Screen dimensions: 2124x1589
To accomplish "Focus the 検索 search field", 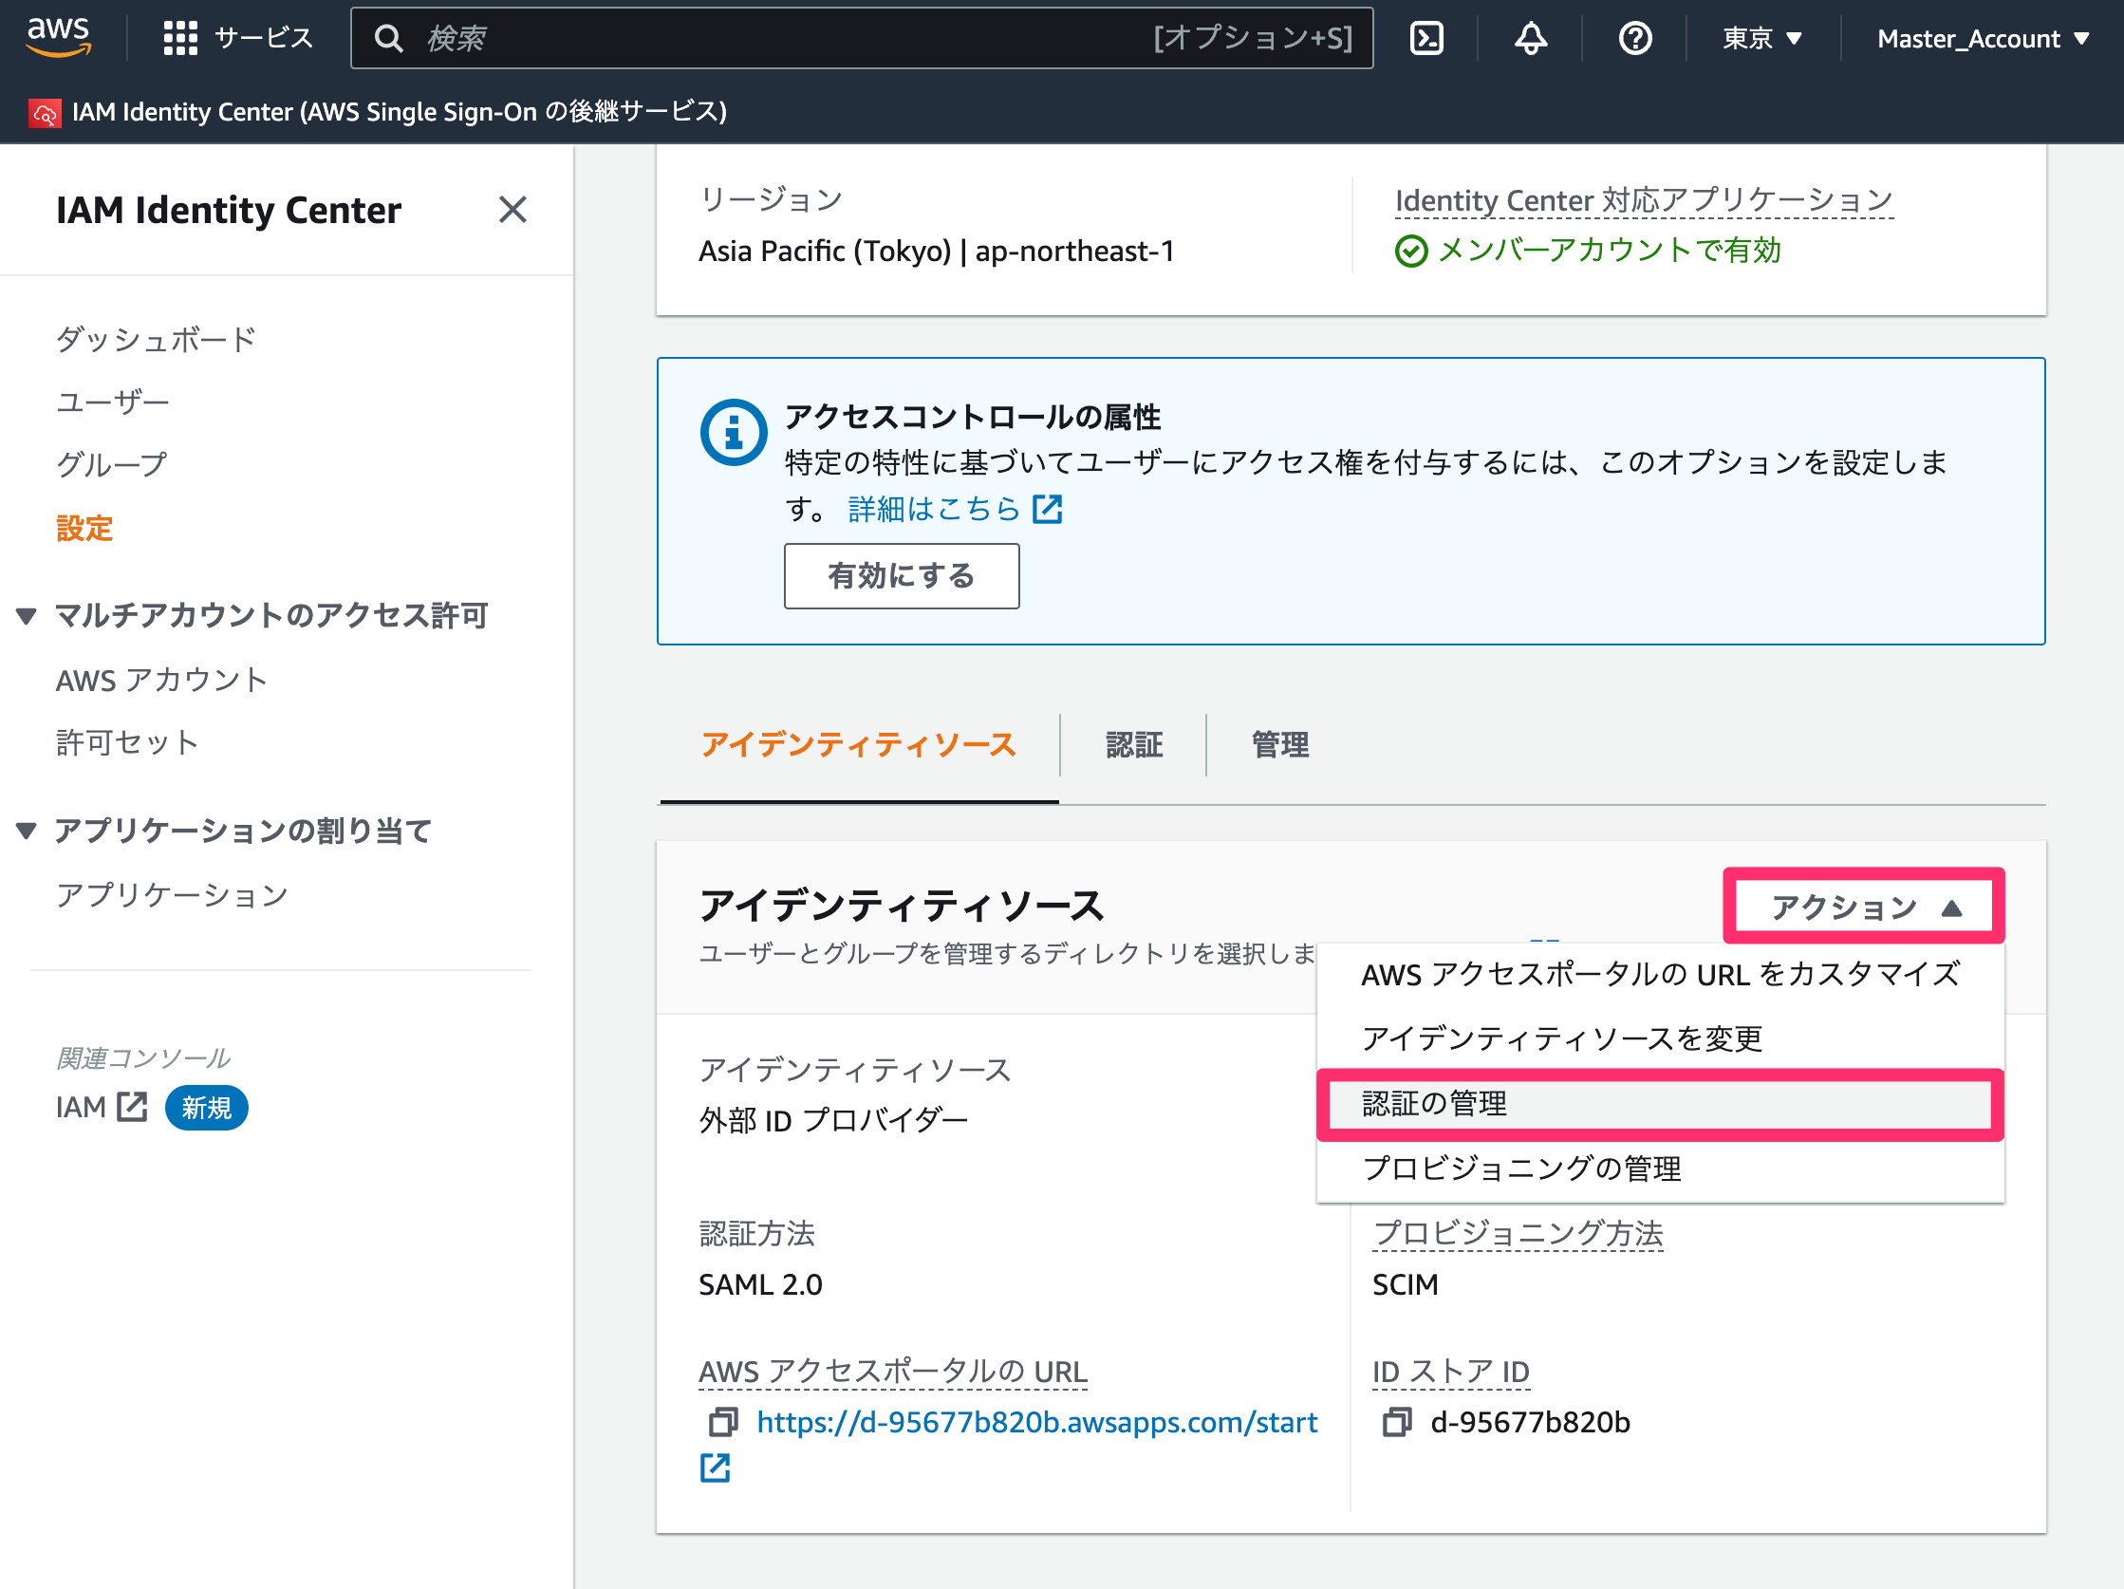I will 862,38.
